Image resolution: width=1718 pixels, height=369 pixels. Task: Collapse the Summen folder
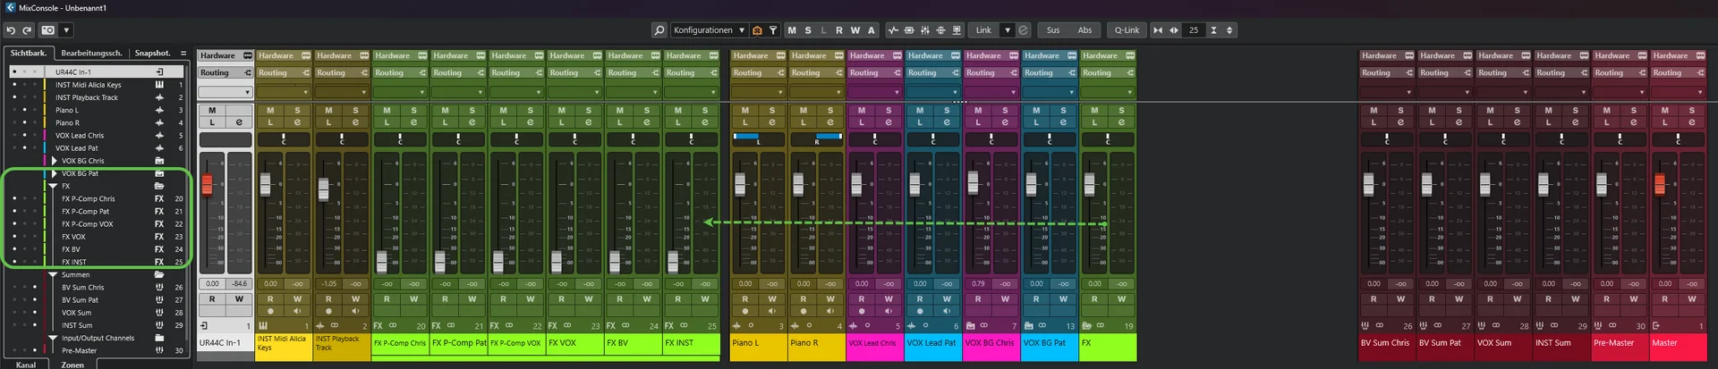pos(54,275)
